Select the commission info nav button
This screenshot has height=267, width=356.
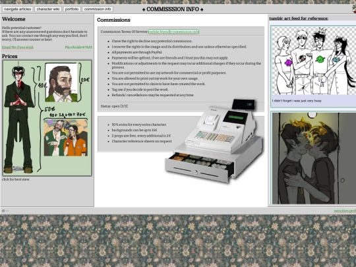tap(98, 9)
